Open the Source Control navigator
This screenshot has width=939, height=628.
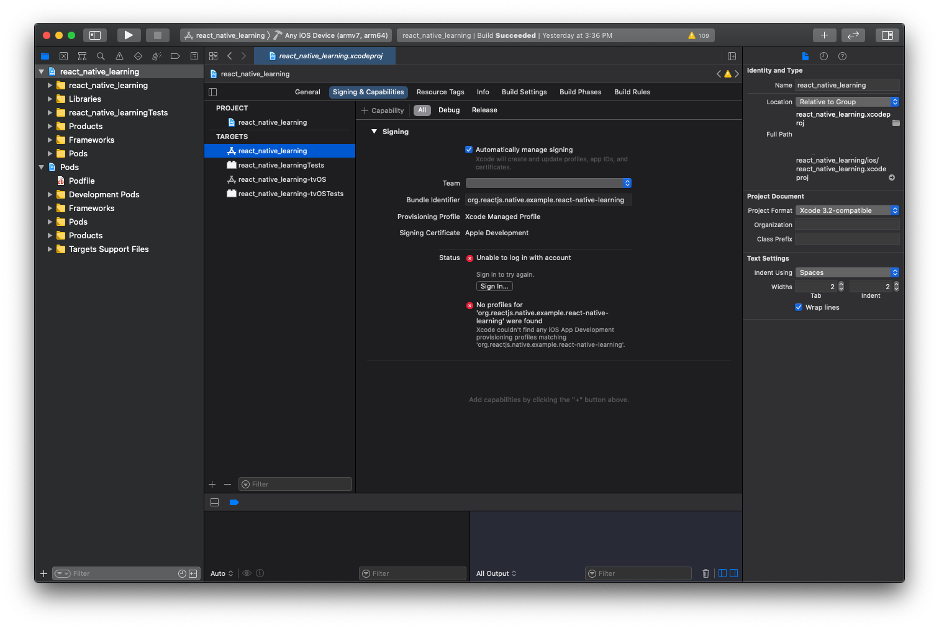(63, 56)
